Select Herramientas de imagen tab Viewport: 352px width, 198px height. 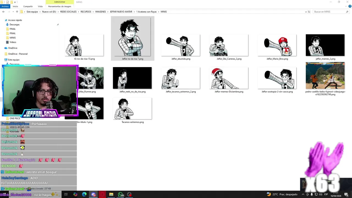click(60, 6)
